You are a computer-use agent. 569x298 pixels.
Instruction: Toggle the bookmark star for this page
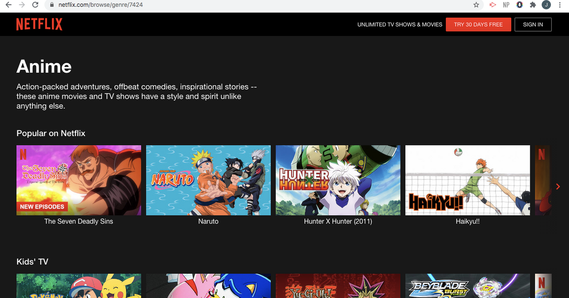(x=476, y=5)
